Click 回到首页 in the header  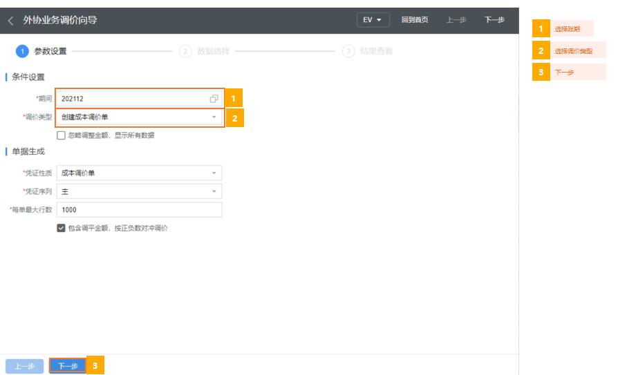pos(415,20)
